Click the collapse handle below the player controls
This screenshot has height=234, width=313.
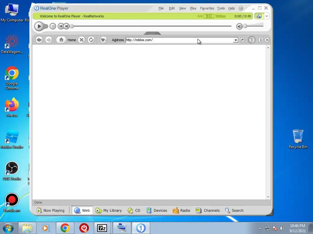pyautogui.click(x=152, y=33)
